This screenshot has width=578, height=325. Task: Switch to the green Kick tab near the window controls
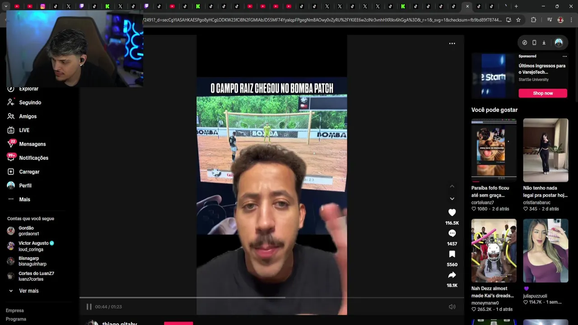click(x=403, y=6)
